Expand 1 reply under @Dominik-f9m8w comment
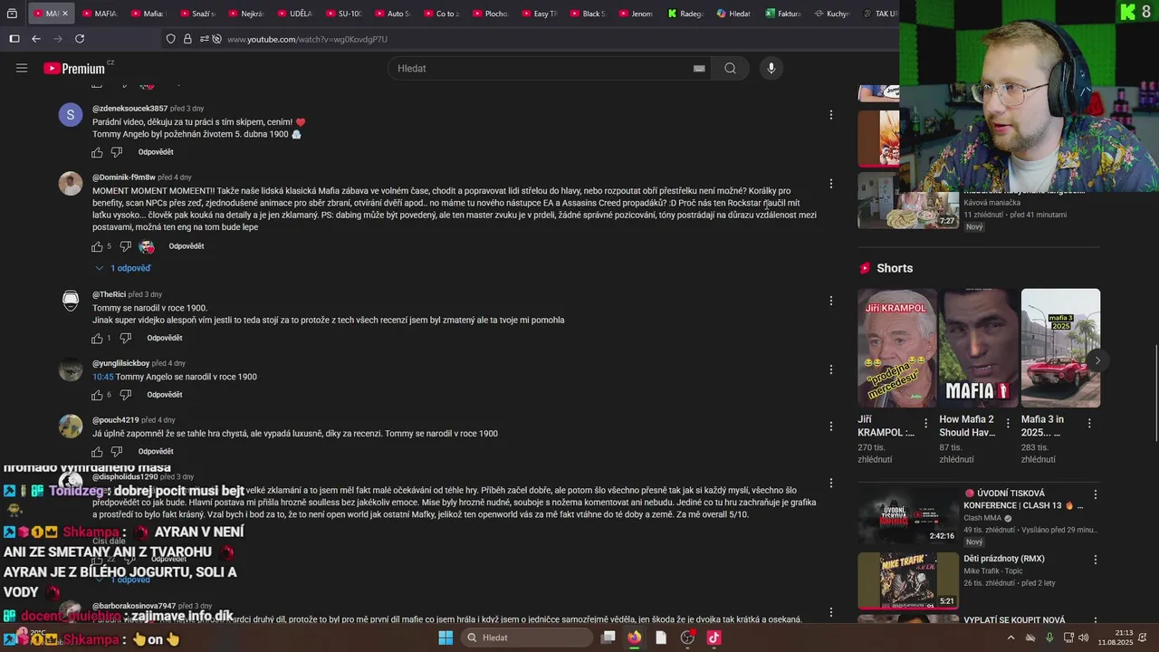Viewport: 1159px width, 652px height. click(x=122, y=268)
